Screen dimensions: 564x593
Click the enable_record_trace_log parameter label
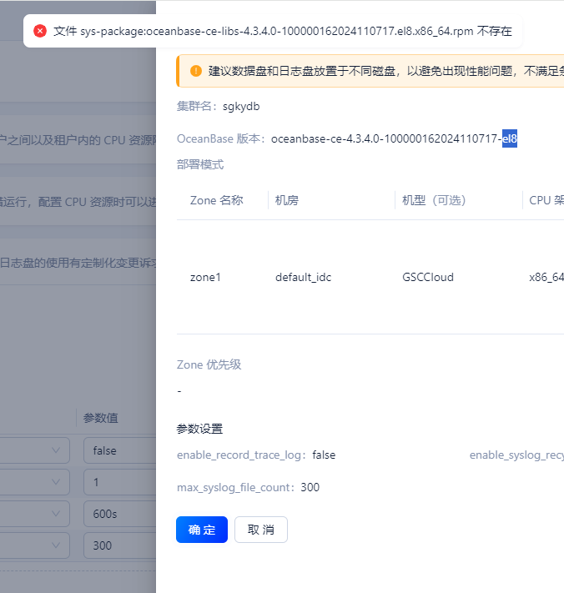(x=241, y=455)
